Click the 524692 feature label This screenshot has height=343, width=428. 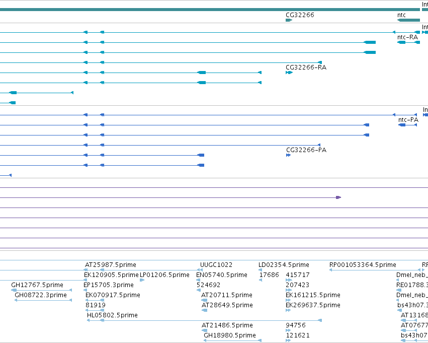208,285
